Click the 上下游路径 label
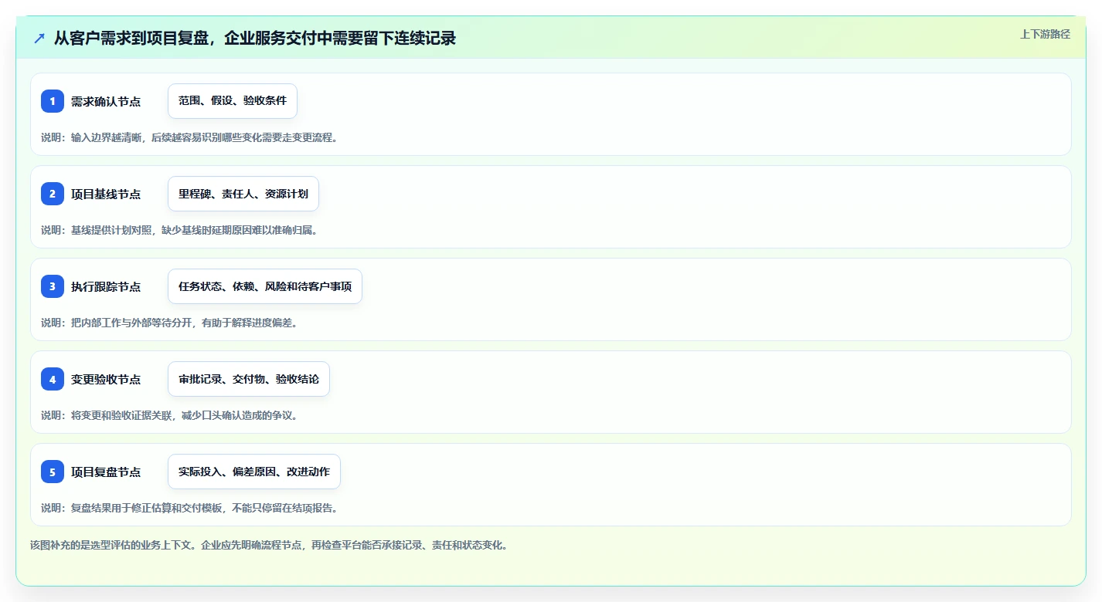 pos(1045,34)
